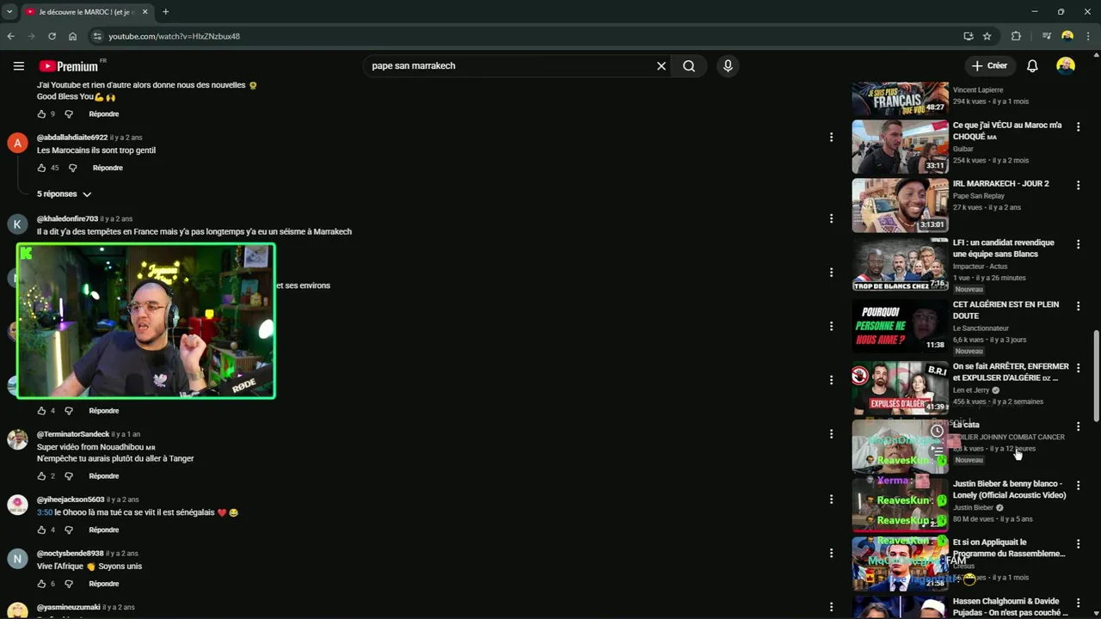Open options for the @noctysbende8938 comment
The image size is (1101, 619).
831,554
